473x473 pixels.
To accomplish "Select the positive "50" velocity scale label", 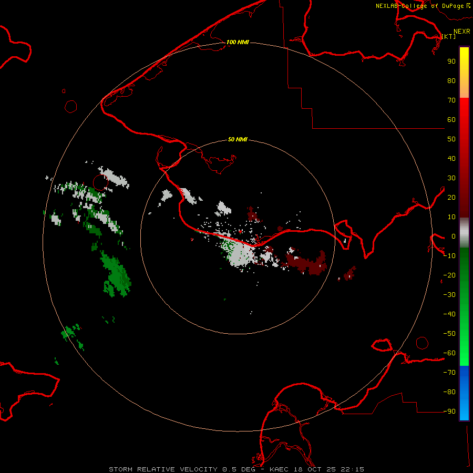I will [x=451, y=139].
